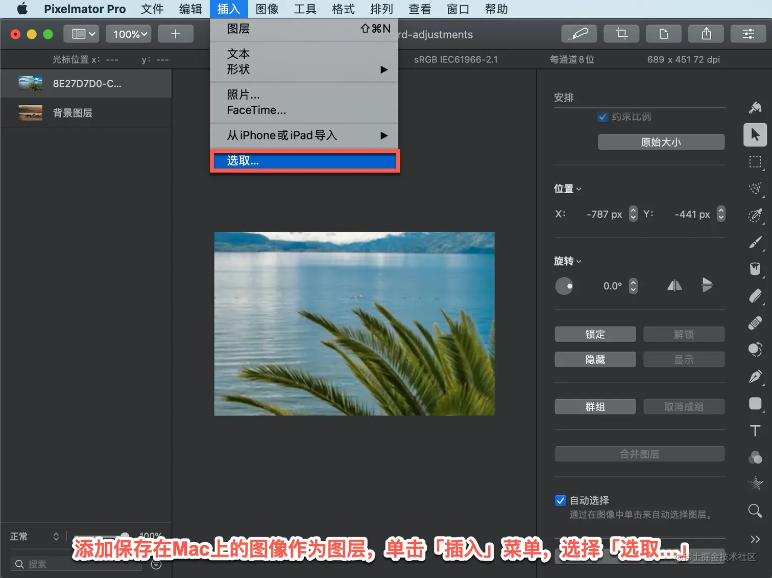Choose the Choose… (选取) menu item
Viewport: 772px width, 578px height.
tap(305, 161)
